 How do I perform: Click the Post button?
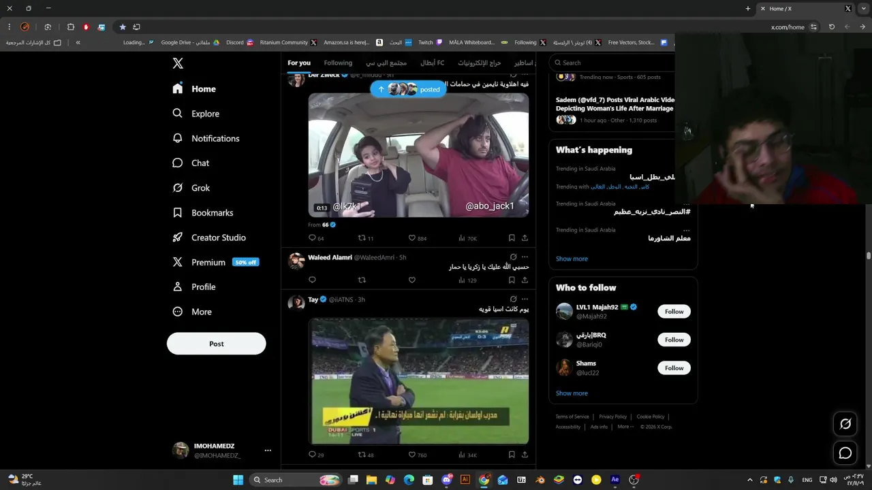[217, 344]
